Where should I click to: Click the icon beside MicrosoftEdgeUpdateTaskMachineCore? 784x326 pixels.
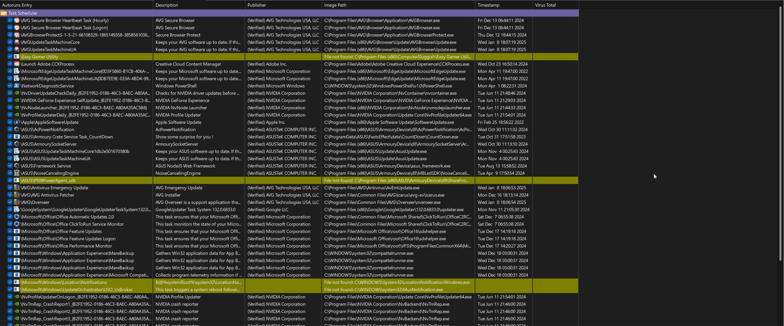(17, 71)
